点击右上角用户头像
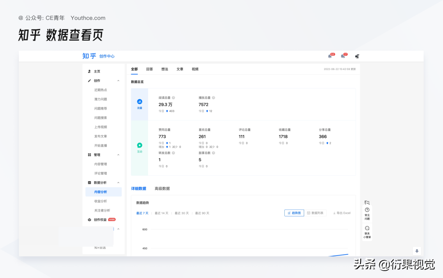Viewport: 443px width, 278px height. tap(356, 56)
